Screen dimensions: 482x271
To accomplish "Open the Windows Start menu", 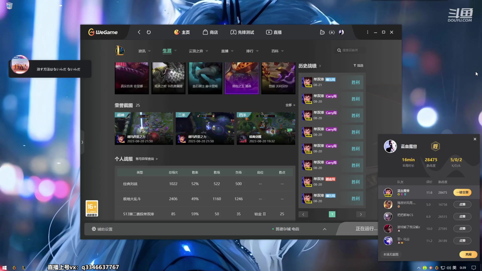I will click(4, 268).
